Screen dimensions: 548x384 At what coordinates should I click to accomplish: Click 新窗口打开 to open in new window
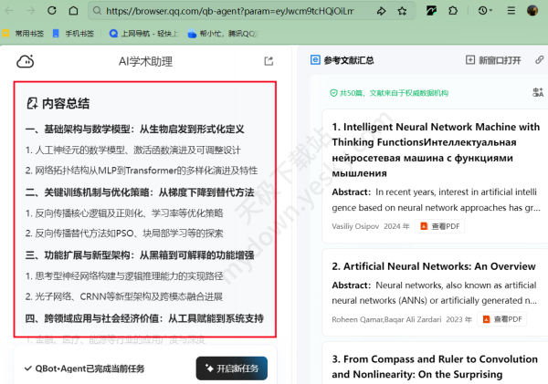coord(493,61)
